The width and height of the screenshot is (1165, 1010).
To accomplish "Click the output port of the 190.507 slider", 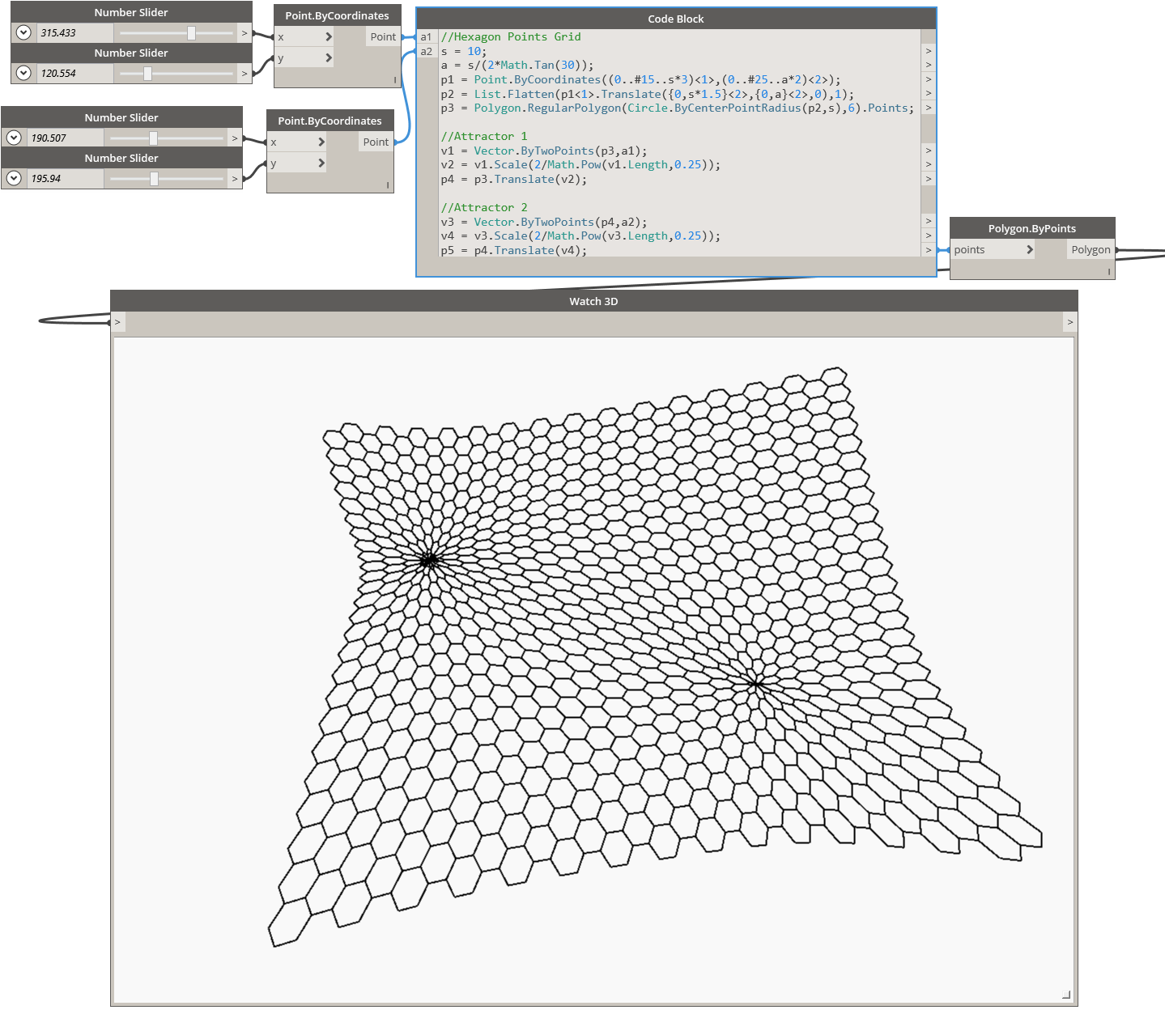I will click(x=234, y=138).
